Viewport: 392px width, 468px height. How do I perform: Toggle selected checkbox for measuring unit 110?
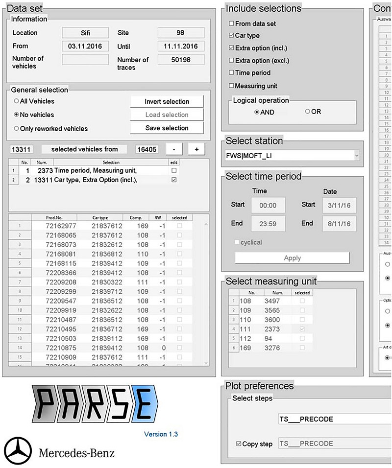coord(302,319)
